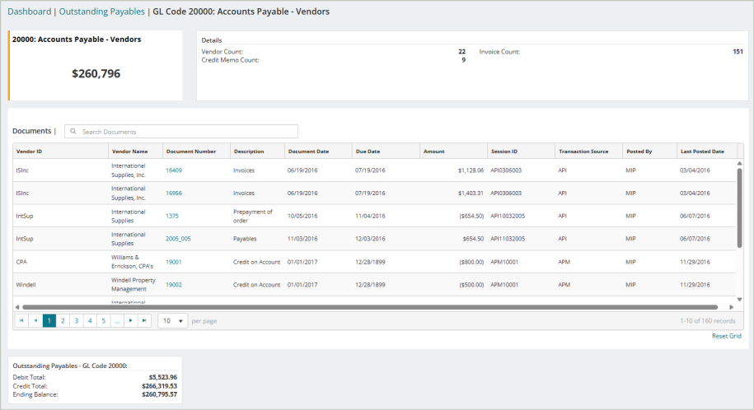Open document number 19001
This screenshot has height=410, width=754.
pyautogui.click(x=174, y=262)
